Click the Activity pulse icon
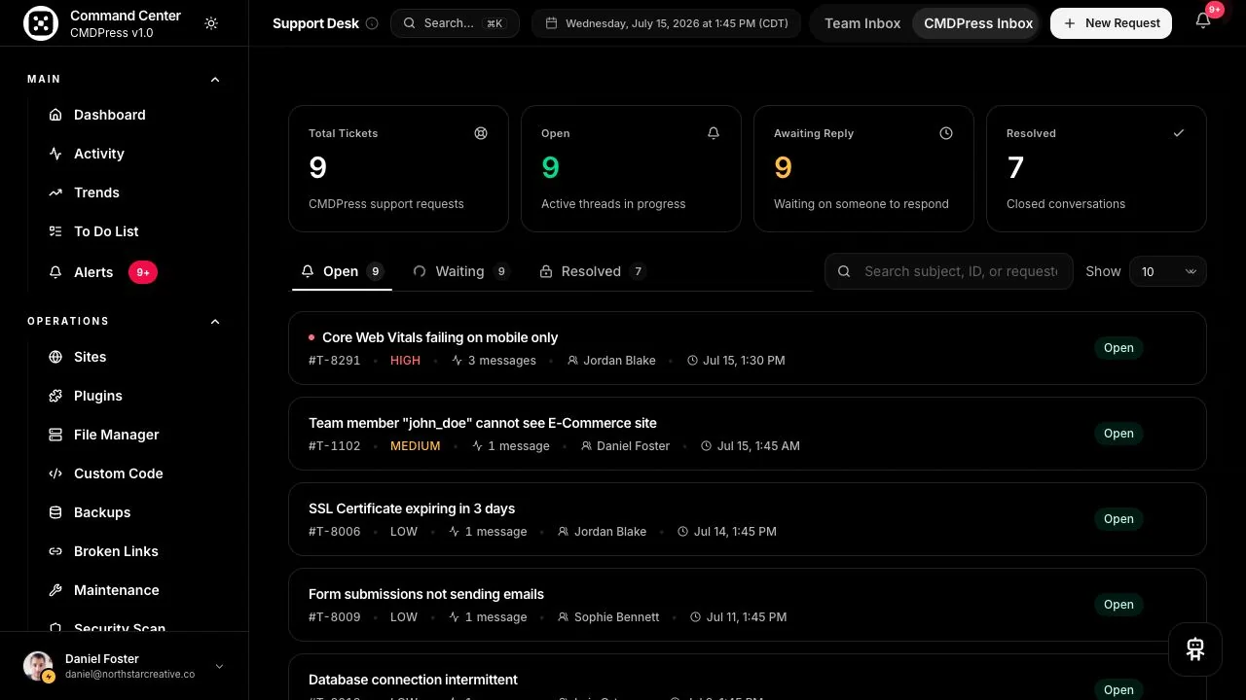1246x700 pixels. point(55,154)
